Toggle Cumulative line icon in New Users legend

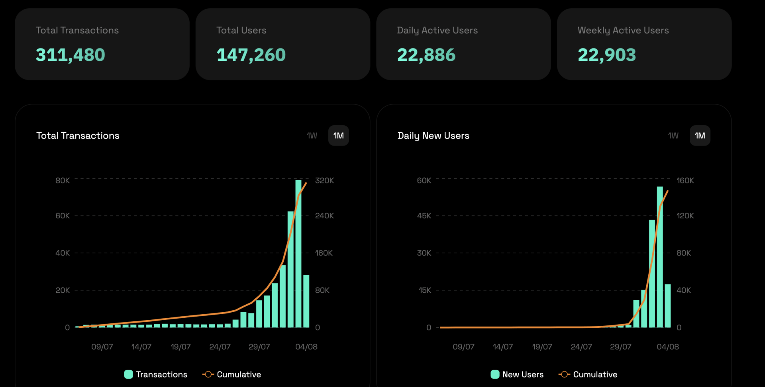564,374
